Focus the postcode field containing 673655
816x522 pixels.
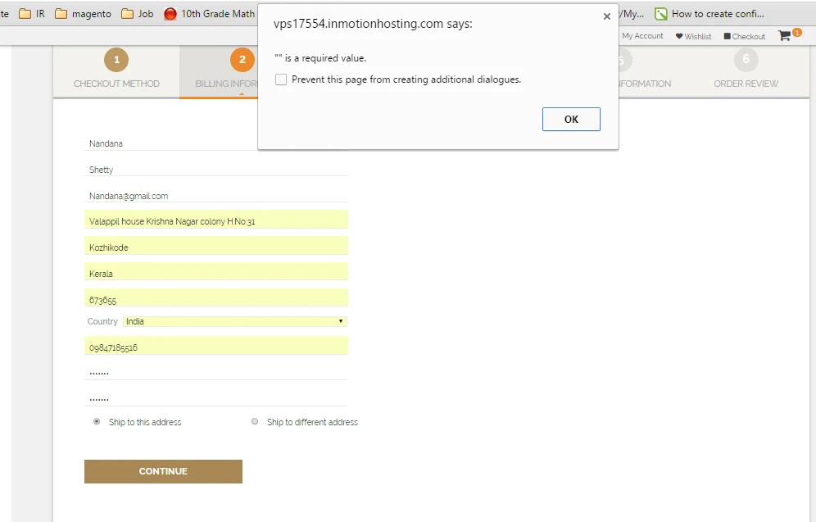click(216, 300)
